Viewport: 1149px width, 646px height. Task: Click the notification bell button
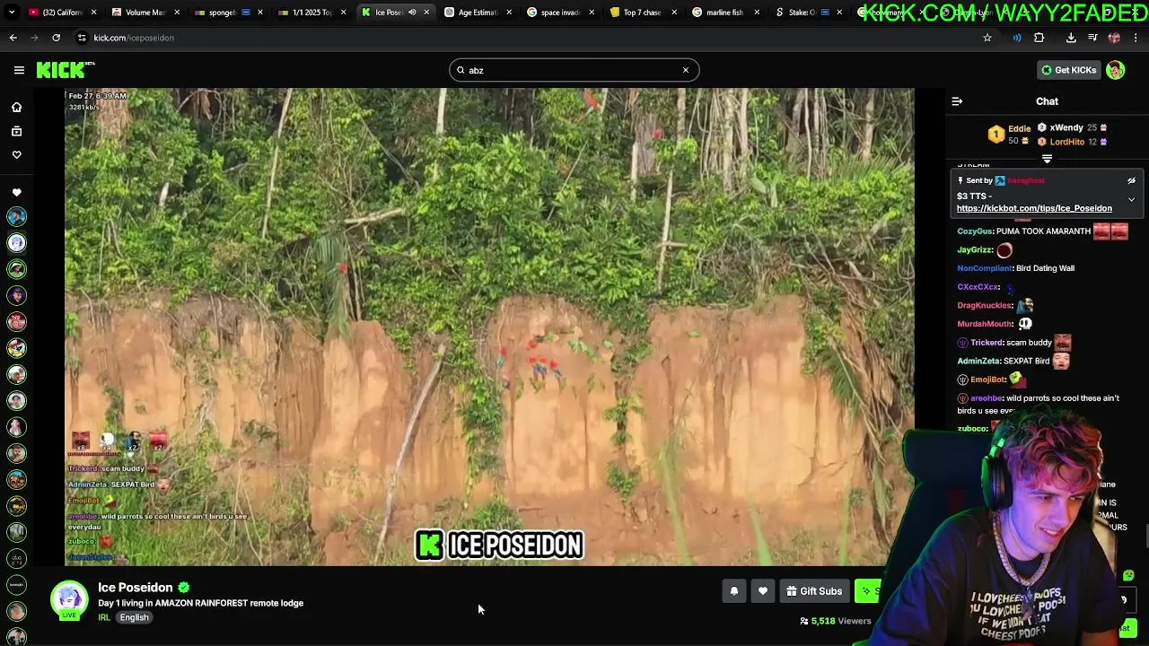point(734,591)
